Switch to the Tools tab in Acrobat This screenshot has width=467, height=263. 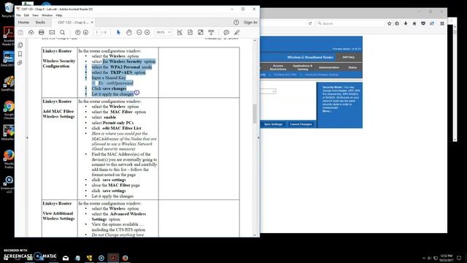pyautogui.click(x=40, y=23)
